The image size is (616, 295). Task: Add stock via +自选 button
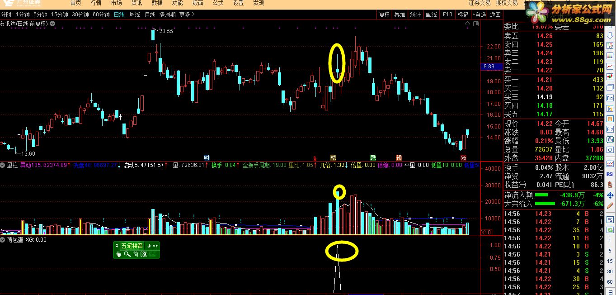click(x=479, y=14)
